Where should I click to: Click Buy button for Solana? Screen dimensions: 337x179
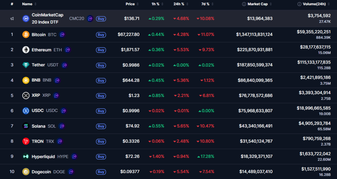(101, 126)
